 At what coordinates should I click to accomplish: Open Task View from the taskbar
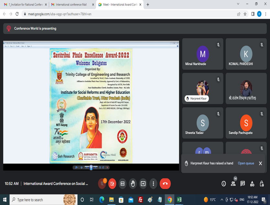pyautogui.click(x=92, y=200)
